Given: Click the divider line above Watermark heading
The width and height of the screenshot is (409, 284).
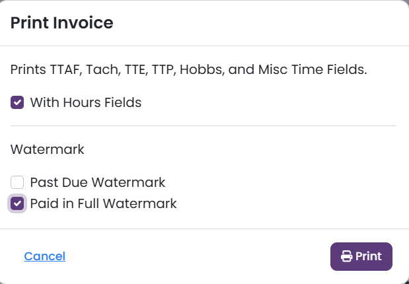Looking at the screenshot, I should [x=203, y=125].
